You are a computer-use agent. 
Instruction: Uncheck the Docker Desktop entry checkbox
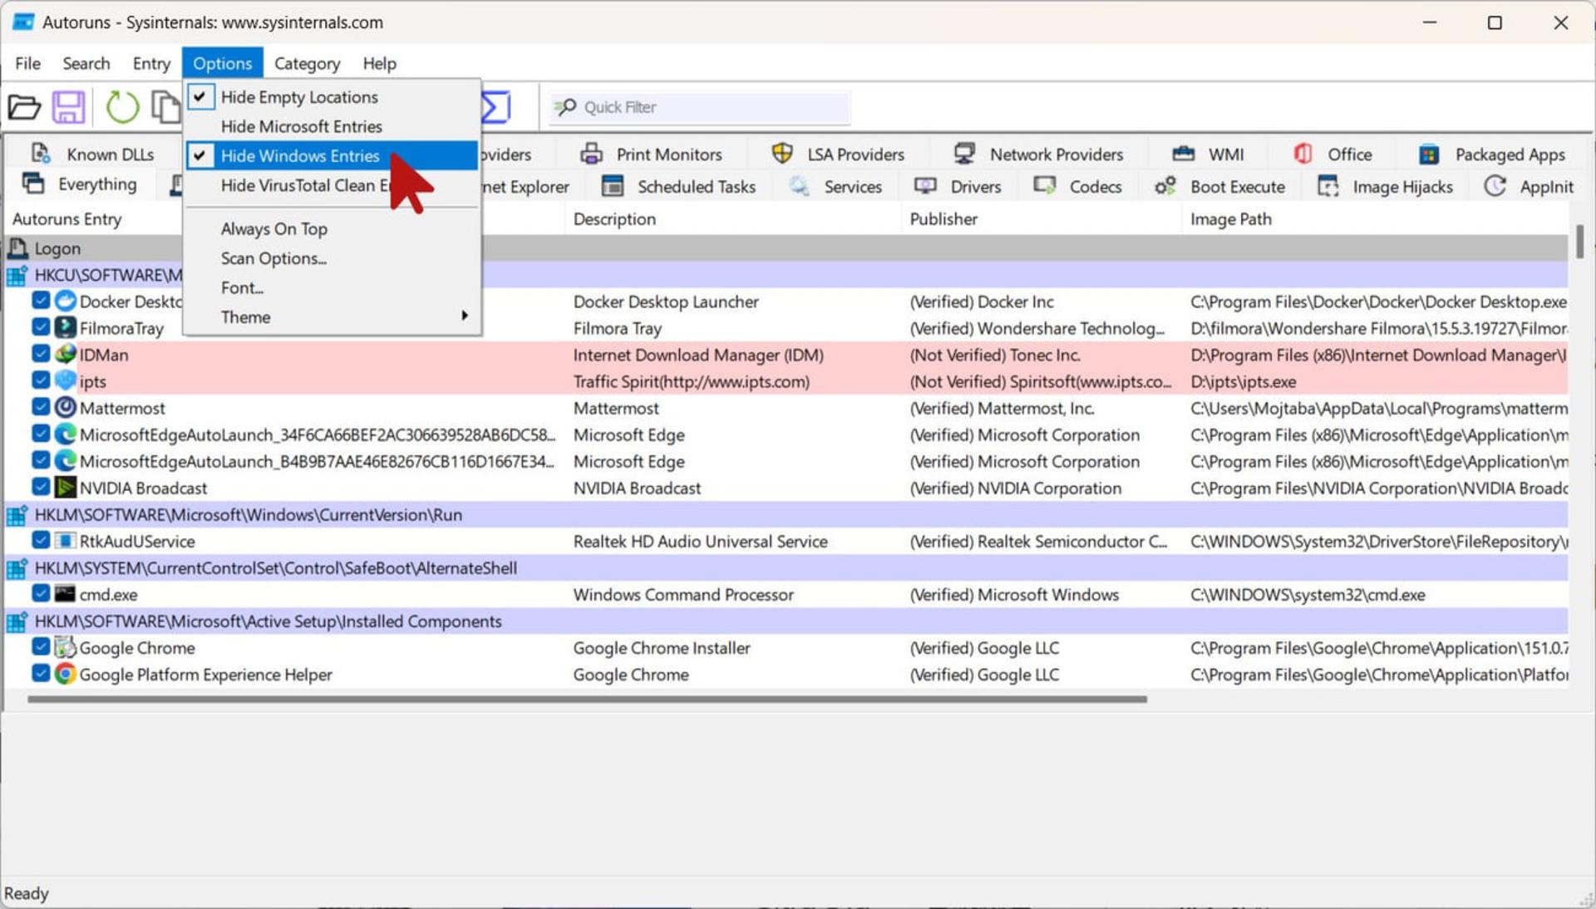coord(41,300)
